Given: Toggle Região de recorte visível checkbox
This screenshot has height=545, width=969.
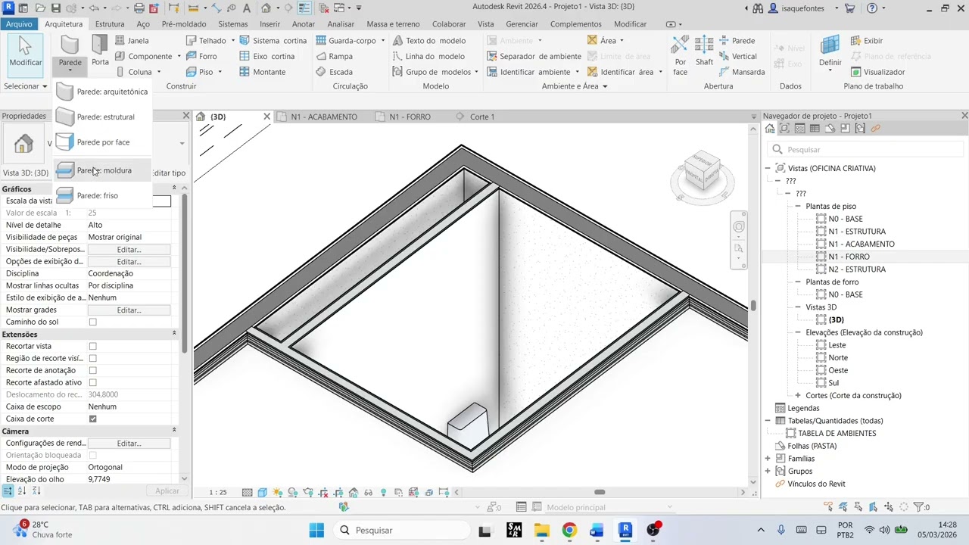Looking at the screenshot, I should click(x=93, y=358).
